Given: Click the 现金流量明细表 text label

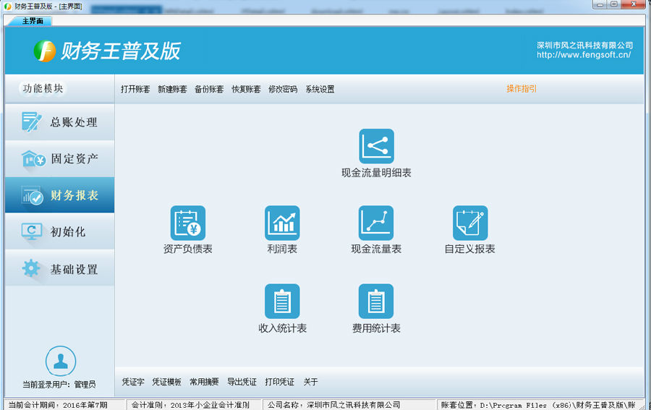Looking at the screenshot, I should 376,173.
